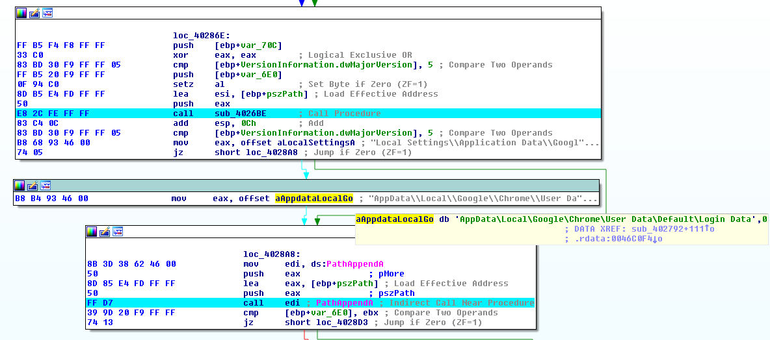Screen dimensions: 770x340
Task: Click the pencil icon on the loc_4028A8 block
Action: coord(106,232)
